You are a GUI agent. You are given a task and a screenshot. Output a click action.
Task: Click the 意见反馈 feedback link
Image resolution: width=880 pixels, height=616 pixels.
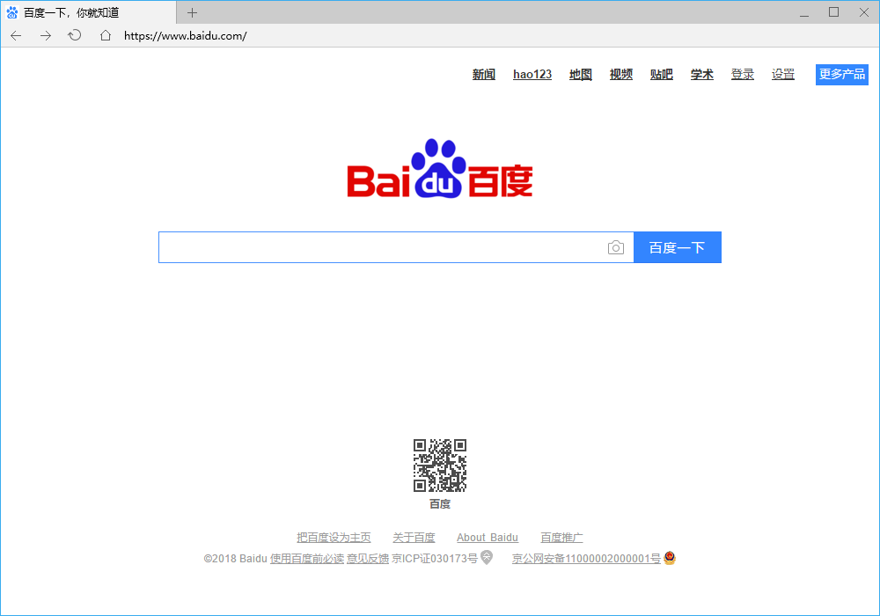368,558
